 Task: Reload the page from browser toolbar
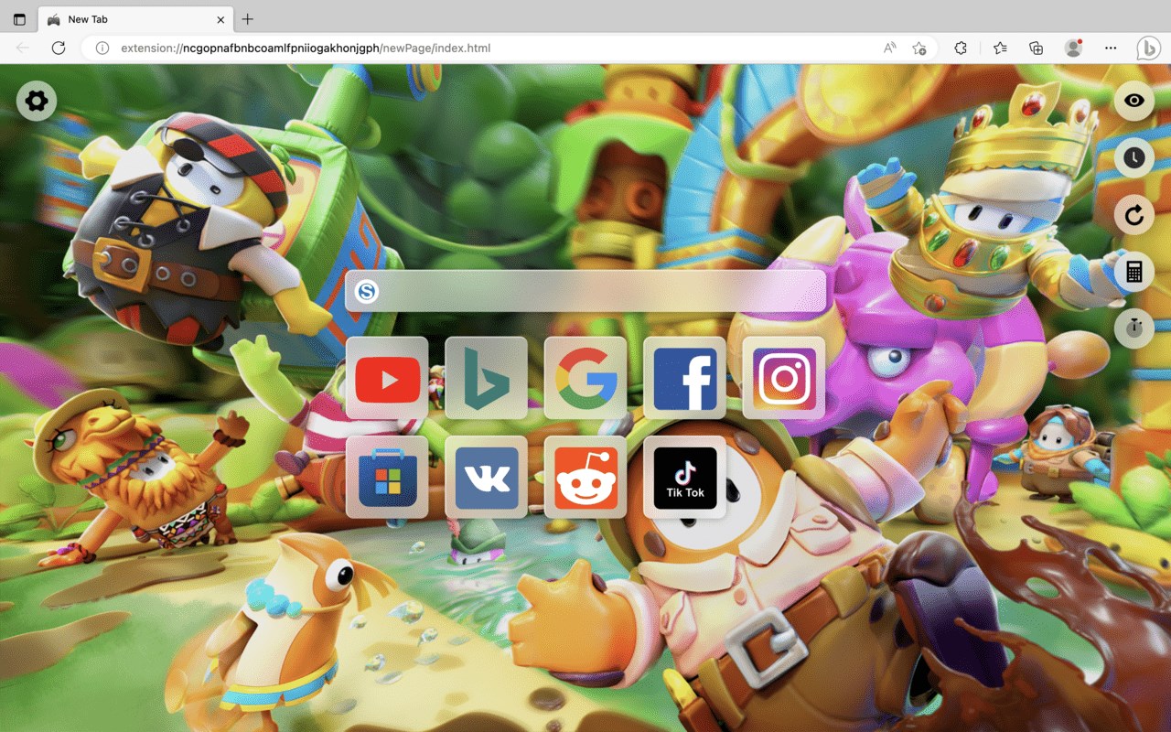point(59,48)
